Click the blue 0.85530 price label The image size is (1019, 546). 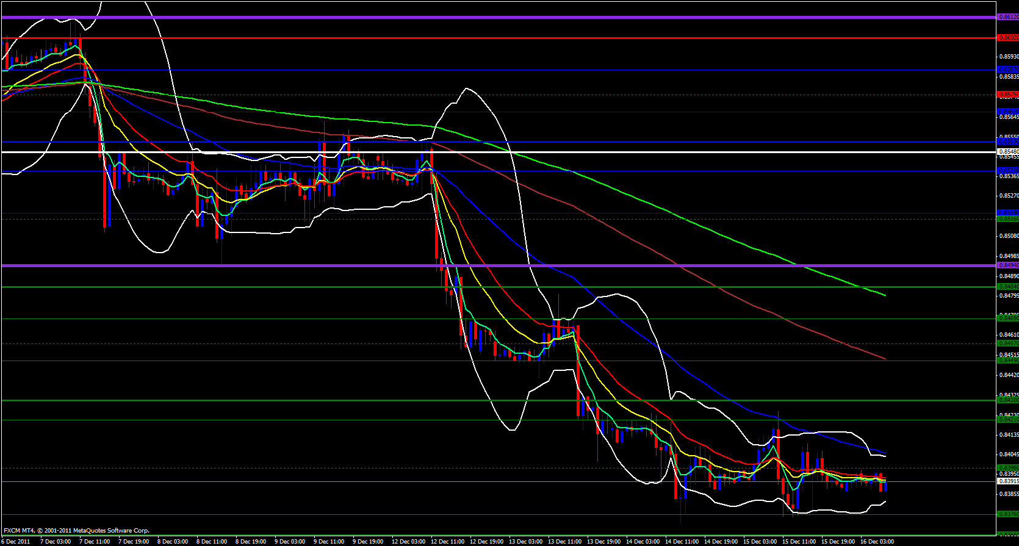click(1007, 142)
